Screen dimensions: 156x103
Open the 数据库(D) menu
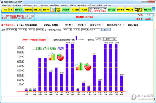[x=65, y=5]
